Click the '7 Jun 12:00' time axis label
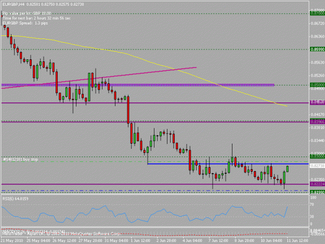This screenshot has height=244, width=325. click(218, 240)
